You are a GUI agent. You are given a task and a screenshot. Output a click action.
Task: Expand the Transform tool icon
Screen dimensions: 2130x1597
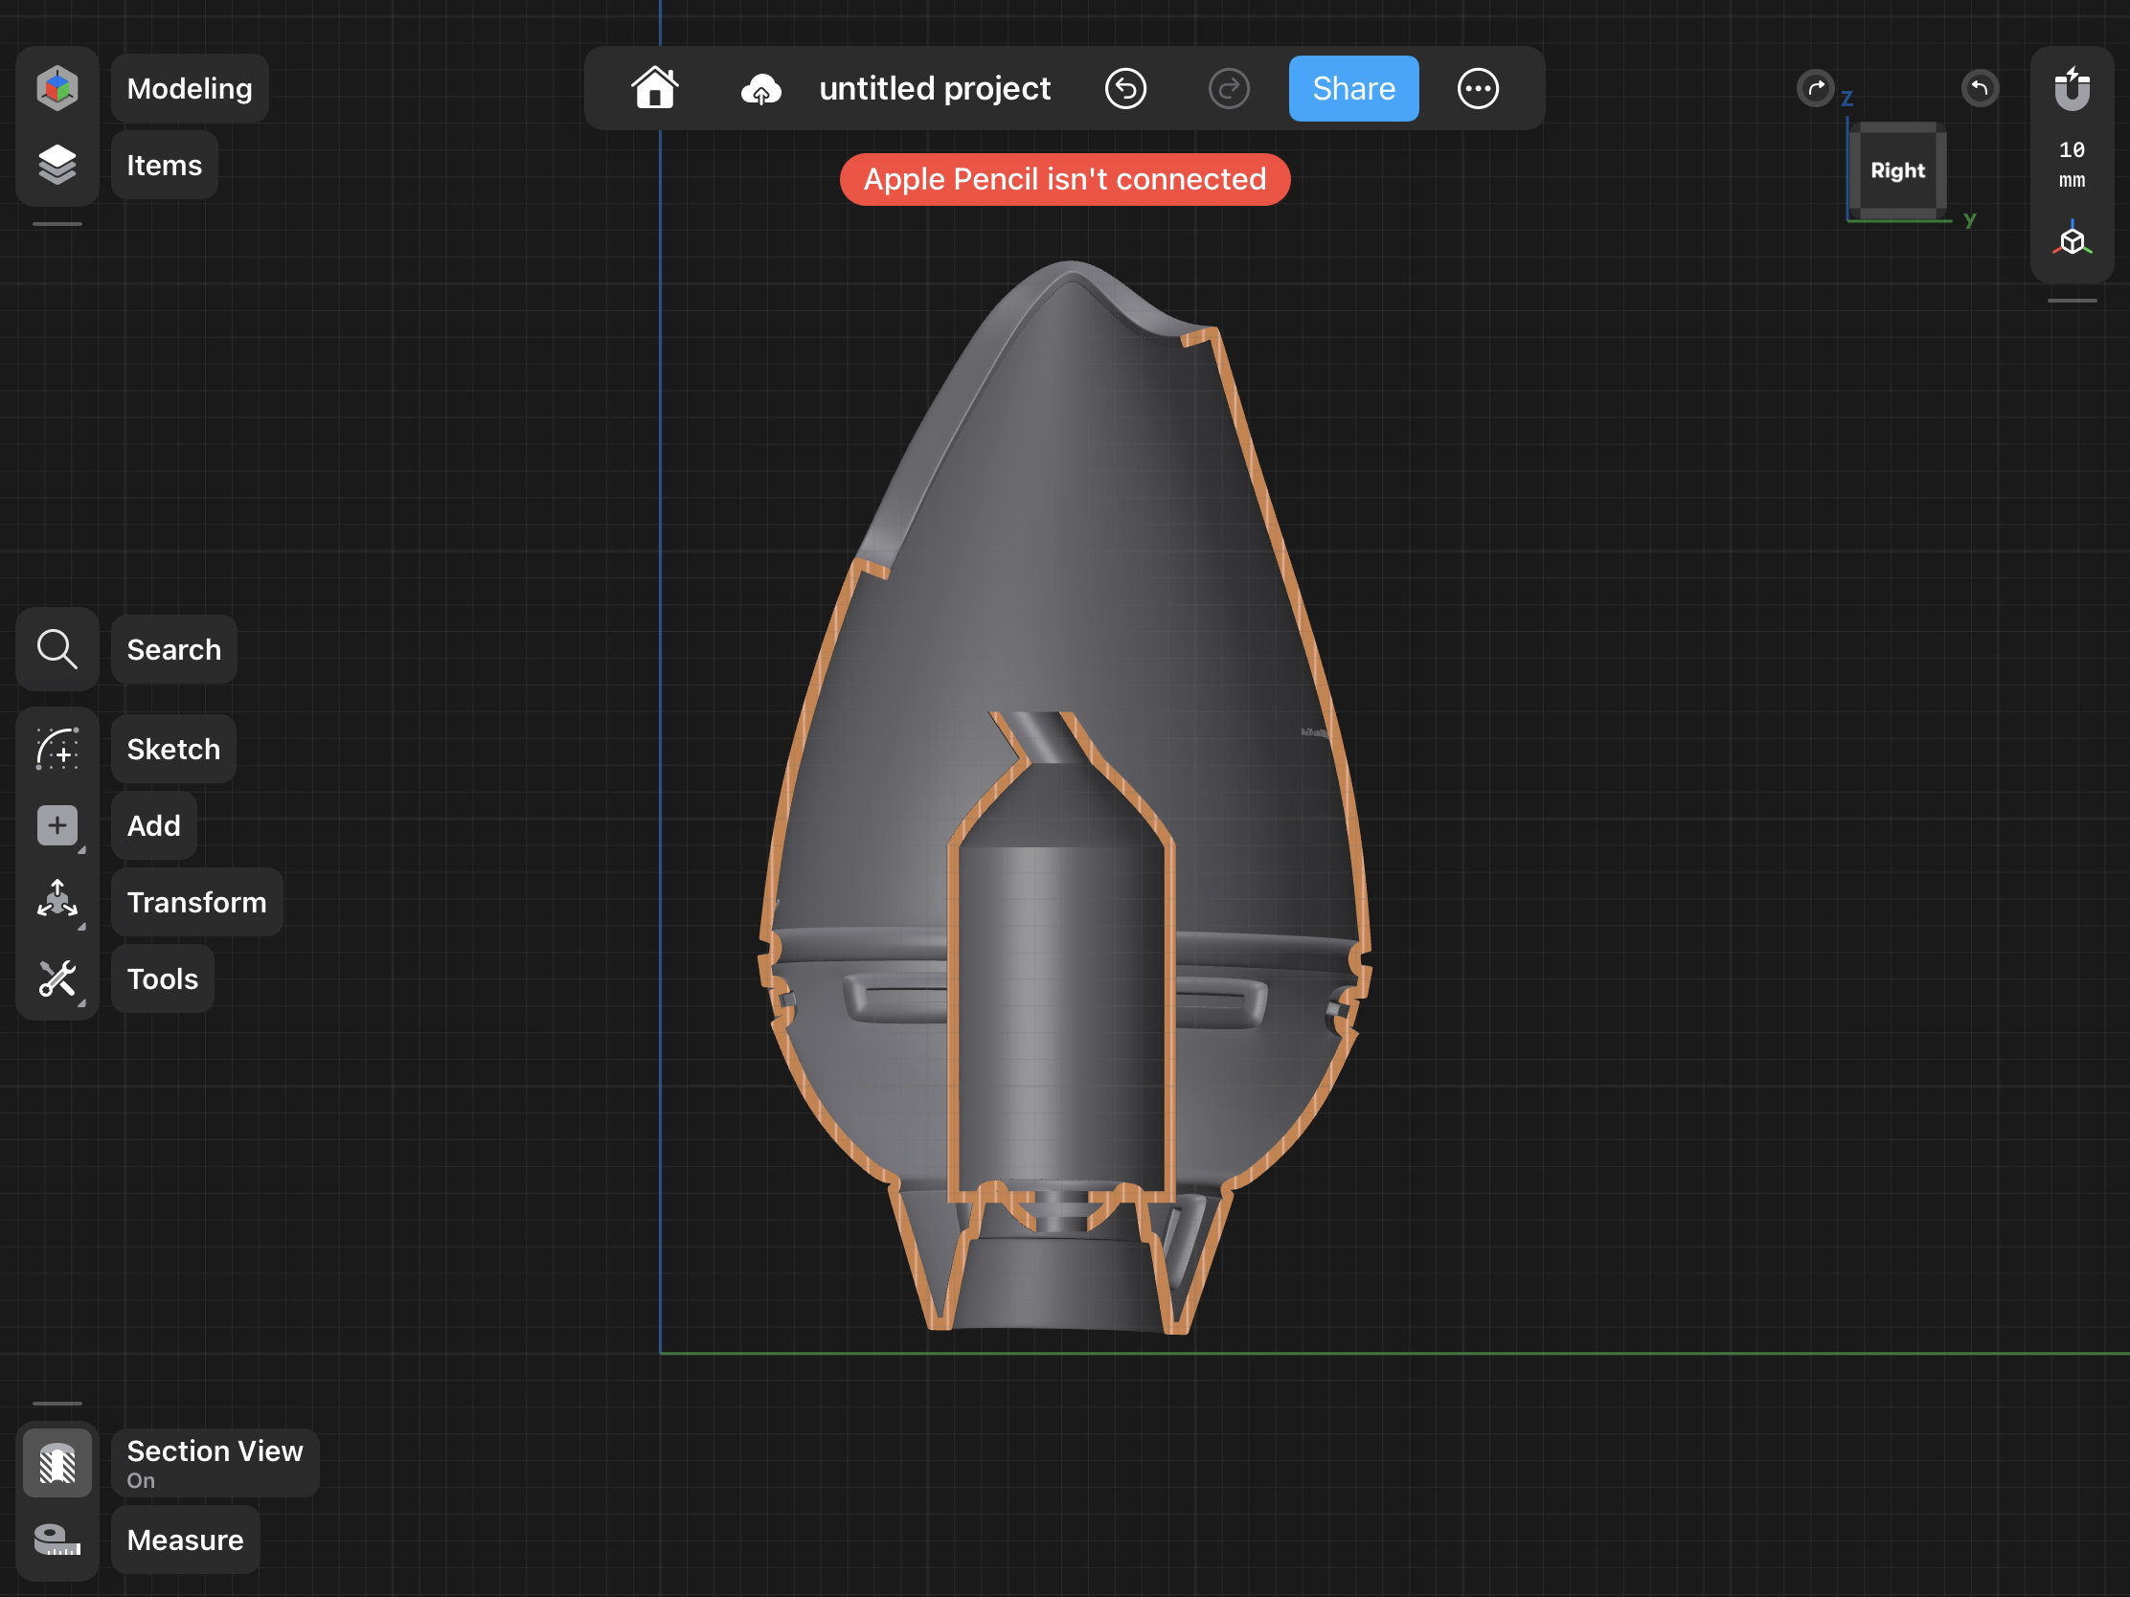57,901
